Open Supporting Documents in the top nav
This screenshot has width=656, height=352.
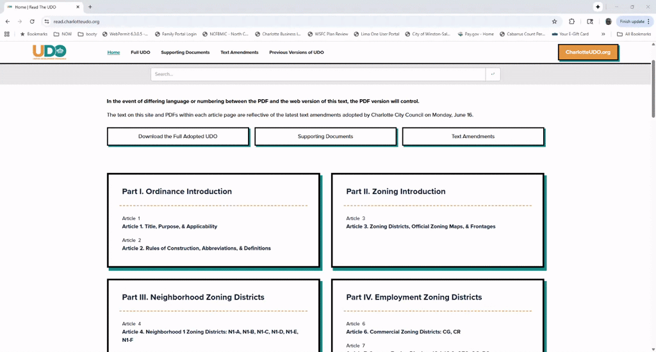[x=185, y=52]
